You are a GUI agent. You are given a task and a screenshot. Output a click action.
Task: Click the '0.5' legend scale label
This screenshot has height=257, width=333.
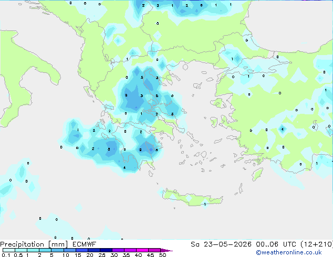pyautogui.click(x=18, y=255)
